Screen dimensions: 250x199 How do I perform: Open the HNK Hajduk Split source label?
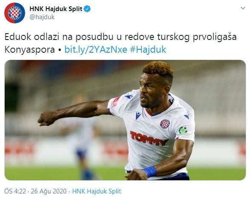click(97, 191)
